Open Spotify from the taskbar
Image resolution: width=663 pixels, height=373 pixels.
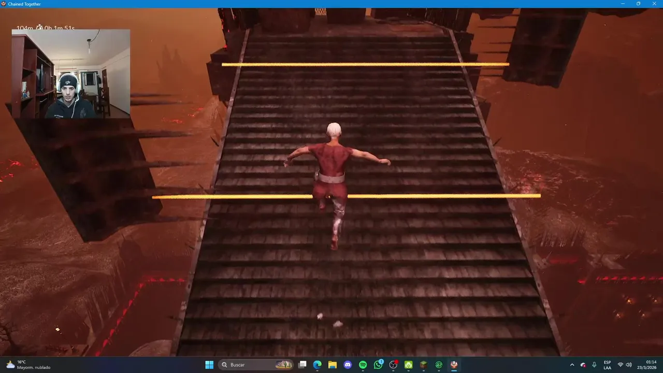click(363, 365)
